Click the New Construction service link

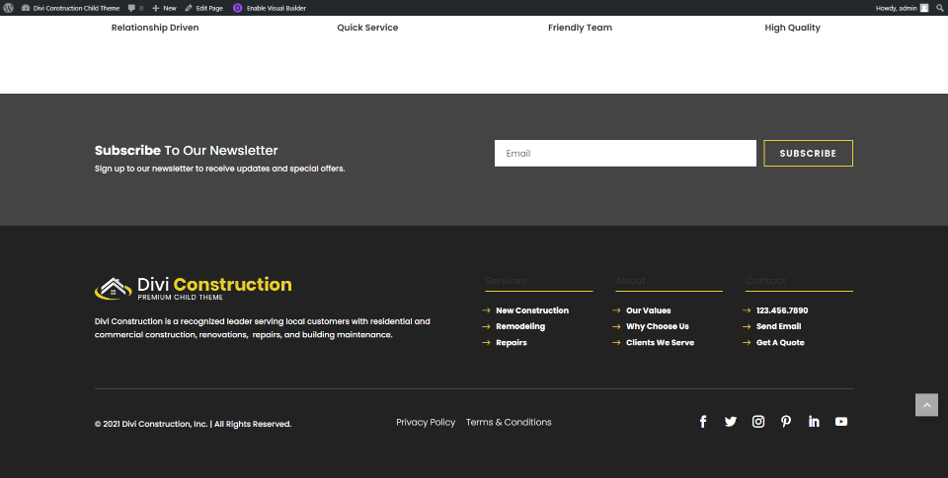click(x=531, y=310)
